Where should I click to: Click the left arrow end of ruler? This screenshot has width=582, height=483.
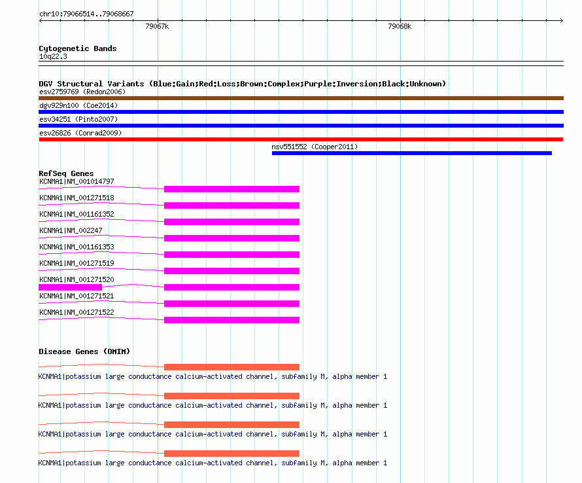(41, 20)
